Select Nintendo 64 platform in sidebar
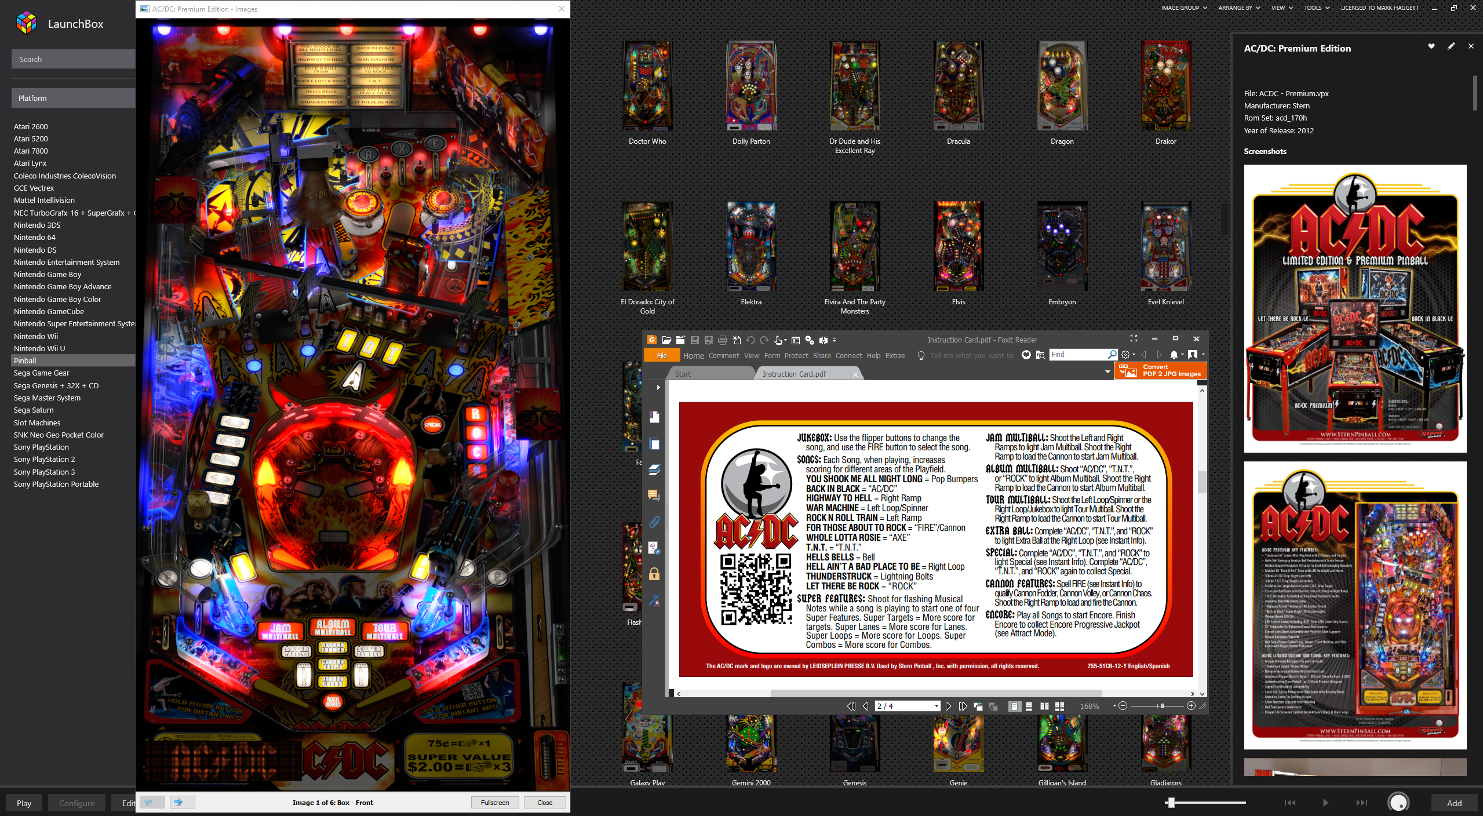 (35, 237)
